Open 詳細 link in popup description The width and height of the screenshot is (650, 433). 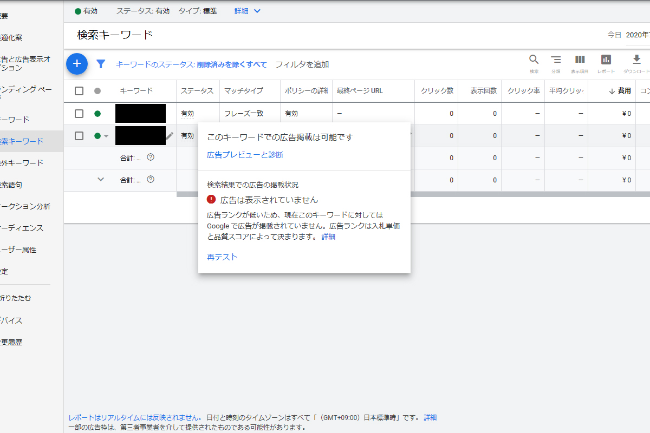328,237
